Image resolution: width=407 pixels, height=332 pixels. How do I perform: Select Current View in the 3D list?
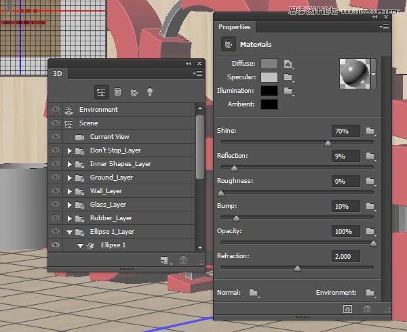coord(130,137)
